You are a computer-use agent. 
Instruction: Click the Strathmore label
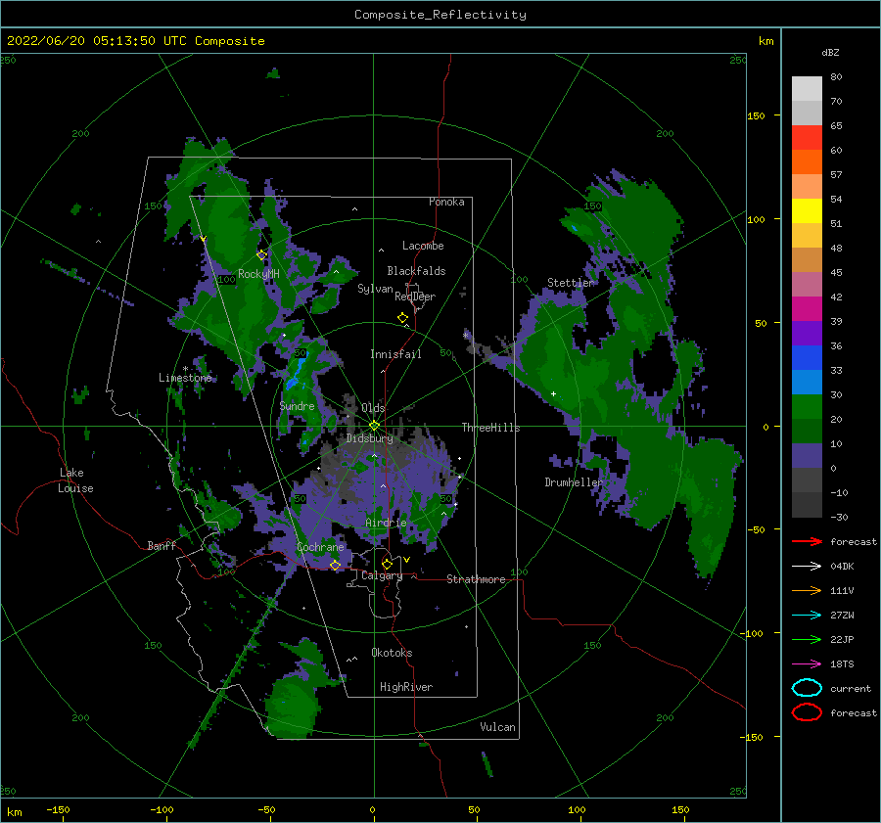tap(476, 579)
